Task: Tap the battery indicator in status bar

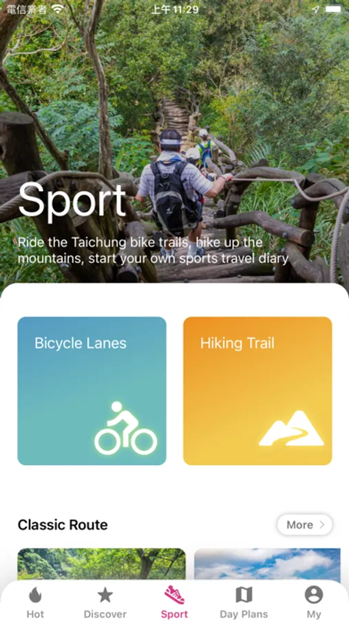Action: click(333, 9)
